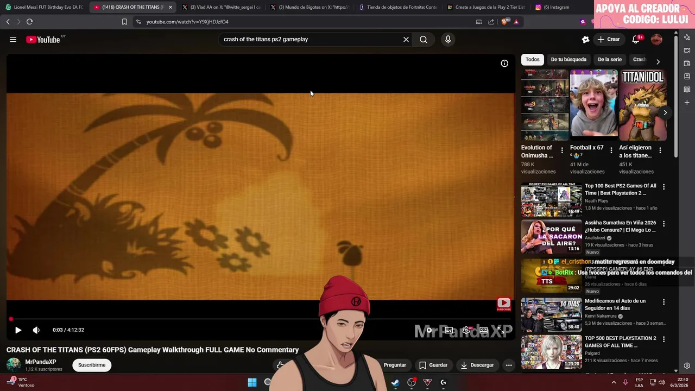Open the TITAN IDOL short thumbnail

click(x=643, y=105)
